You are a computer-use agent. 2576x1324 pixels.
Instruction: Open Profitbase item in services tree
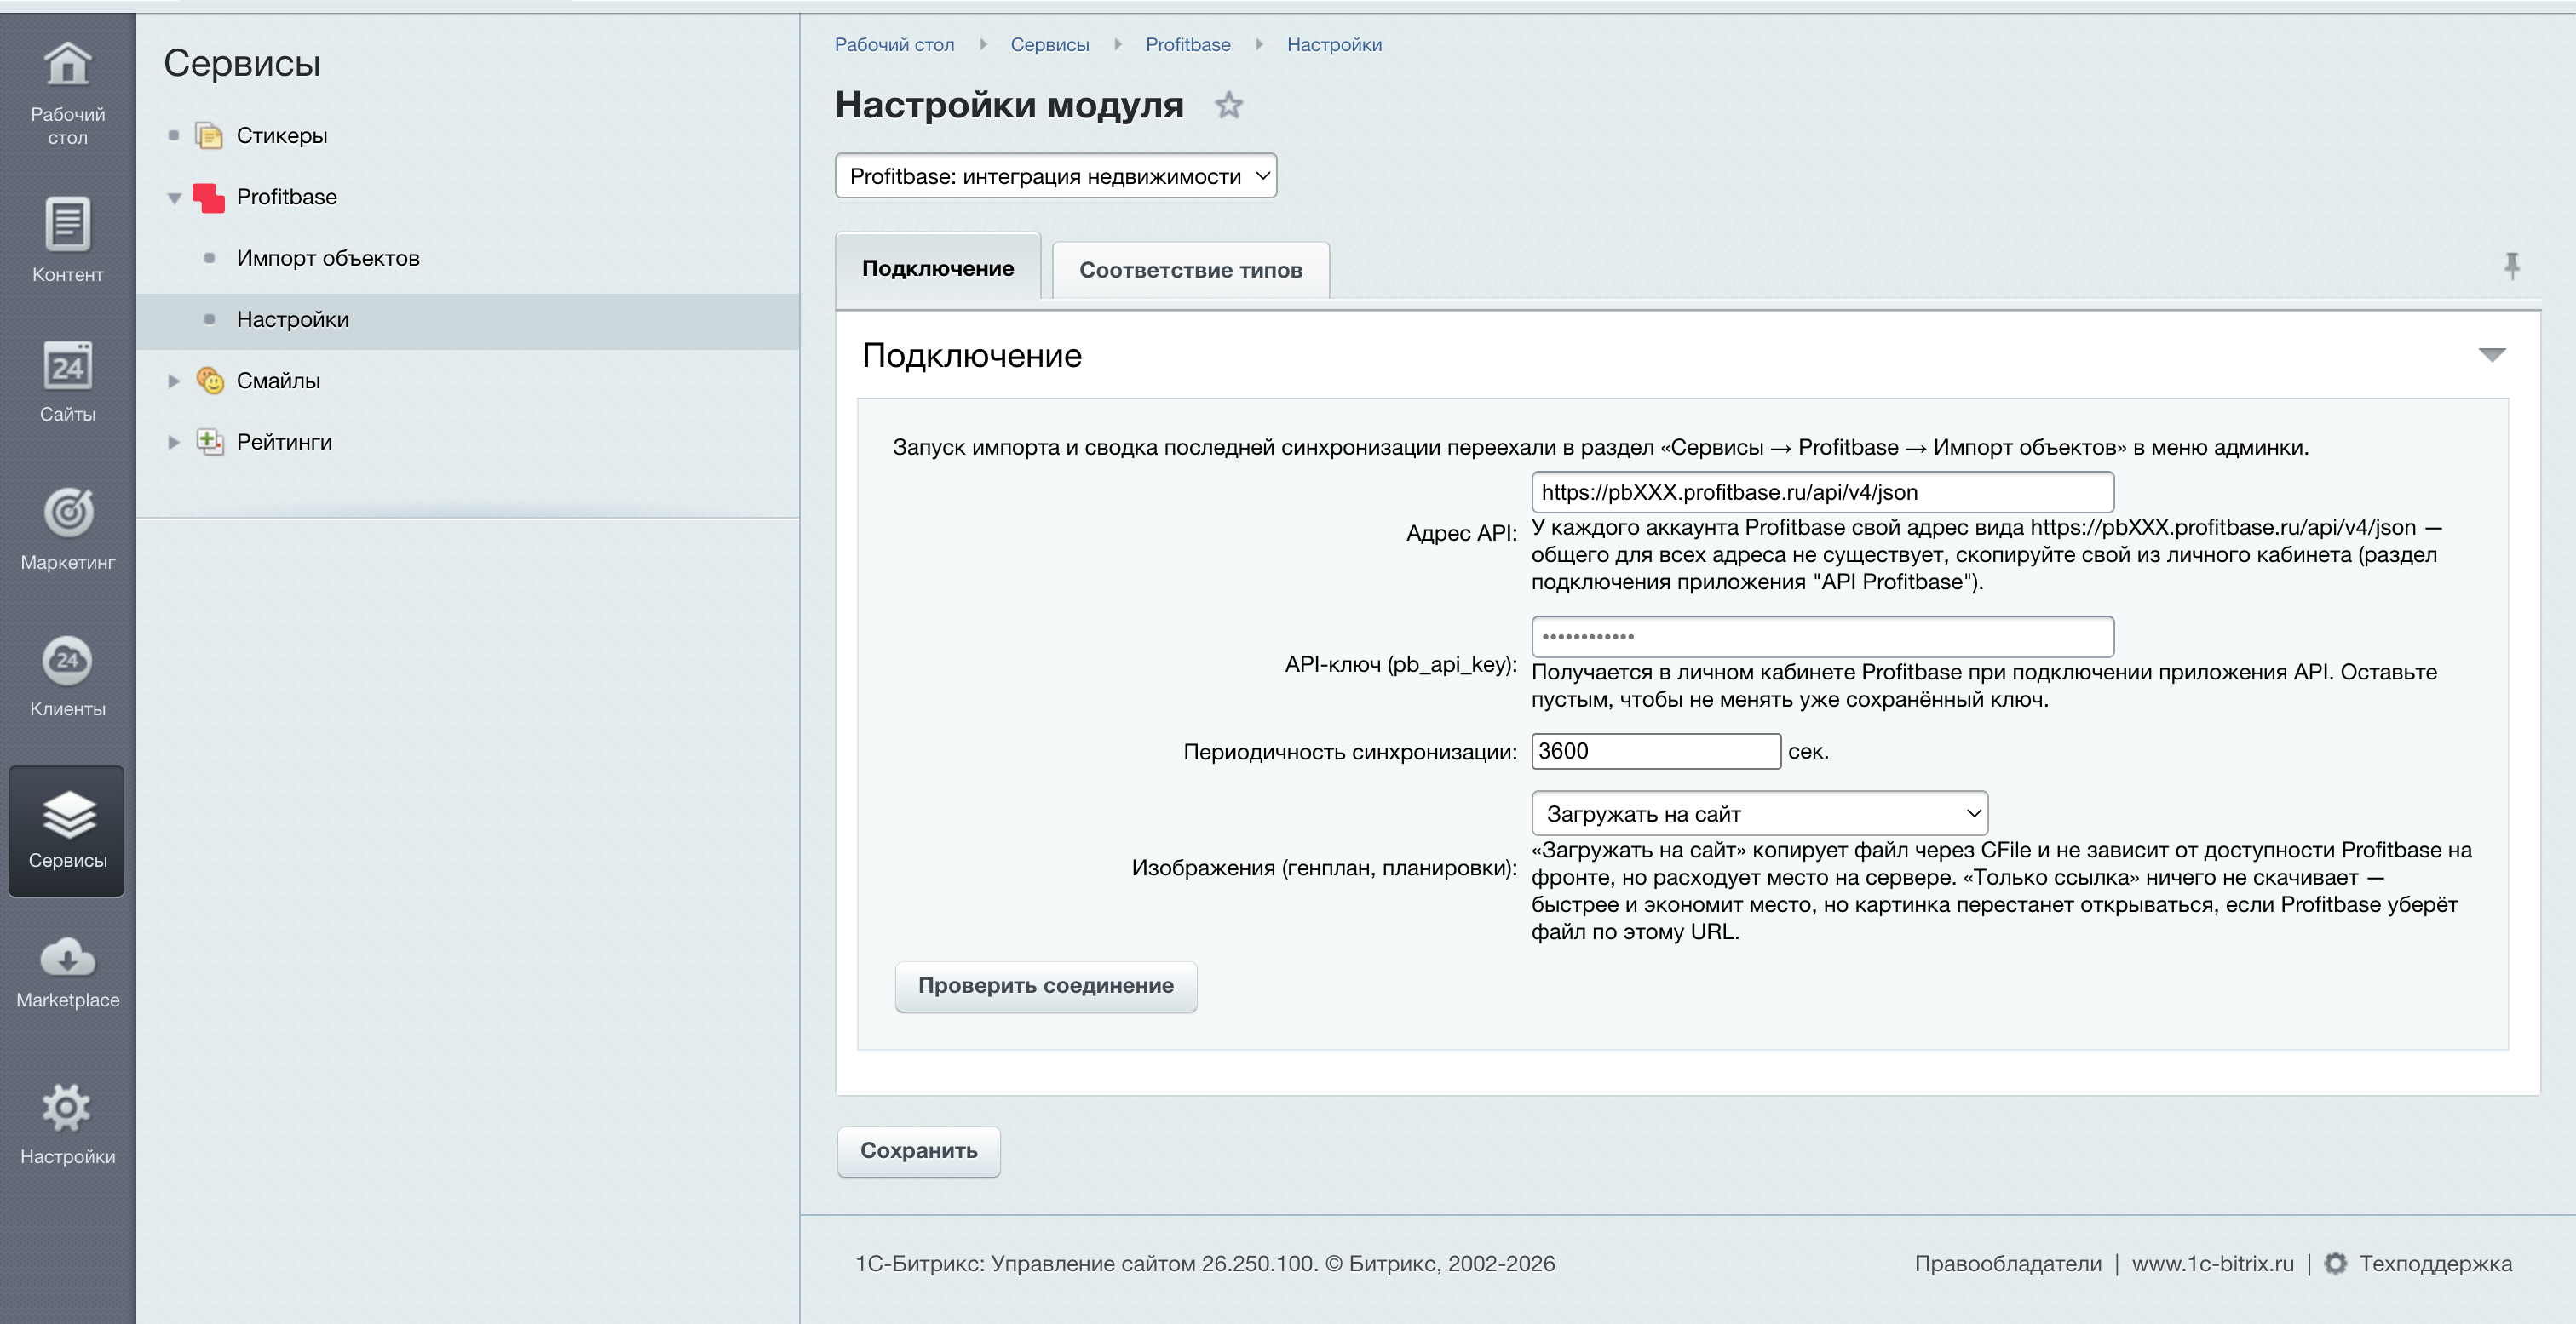287,197
